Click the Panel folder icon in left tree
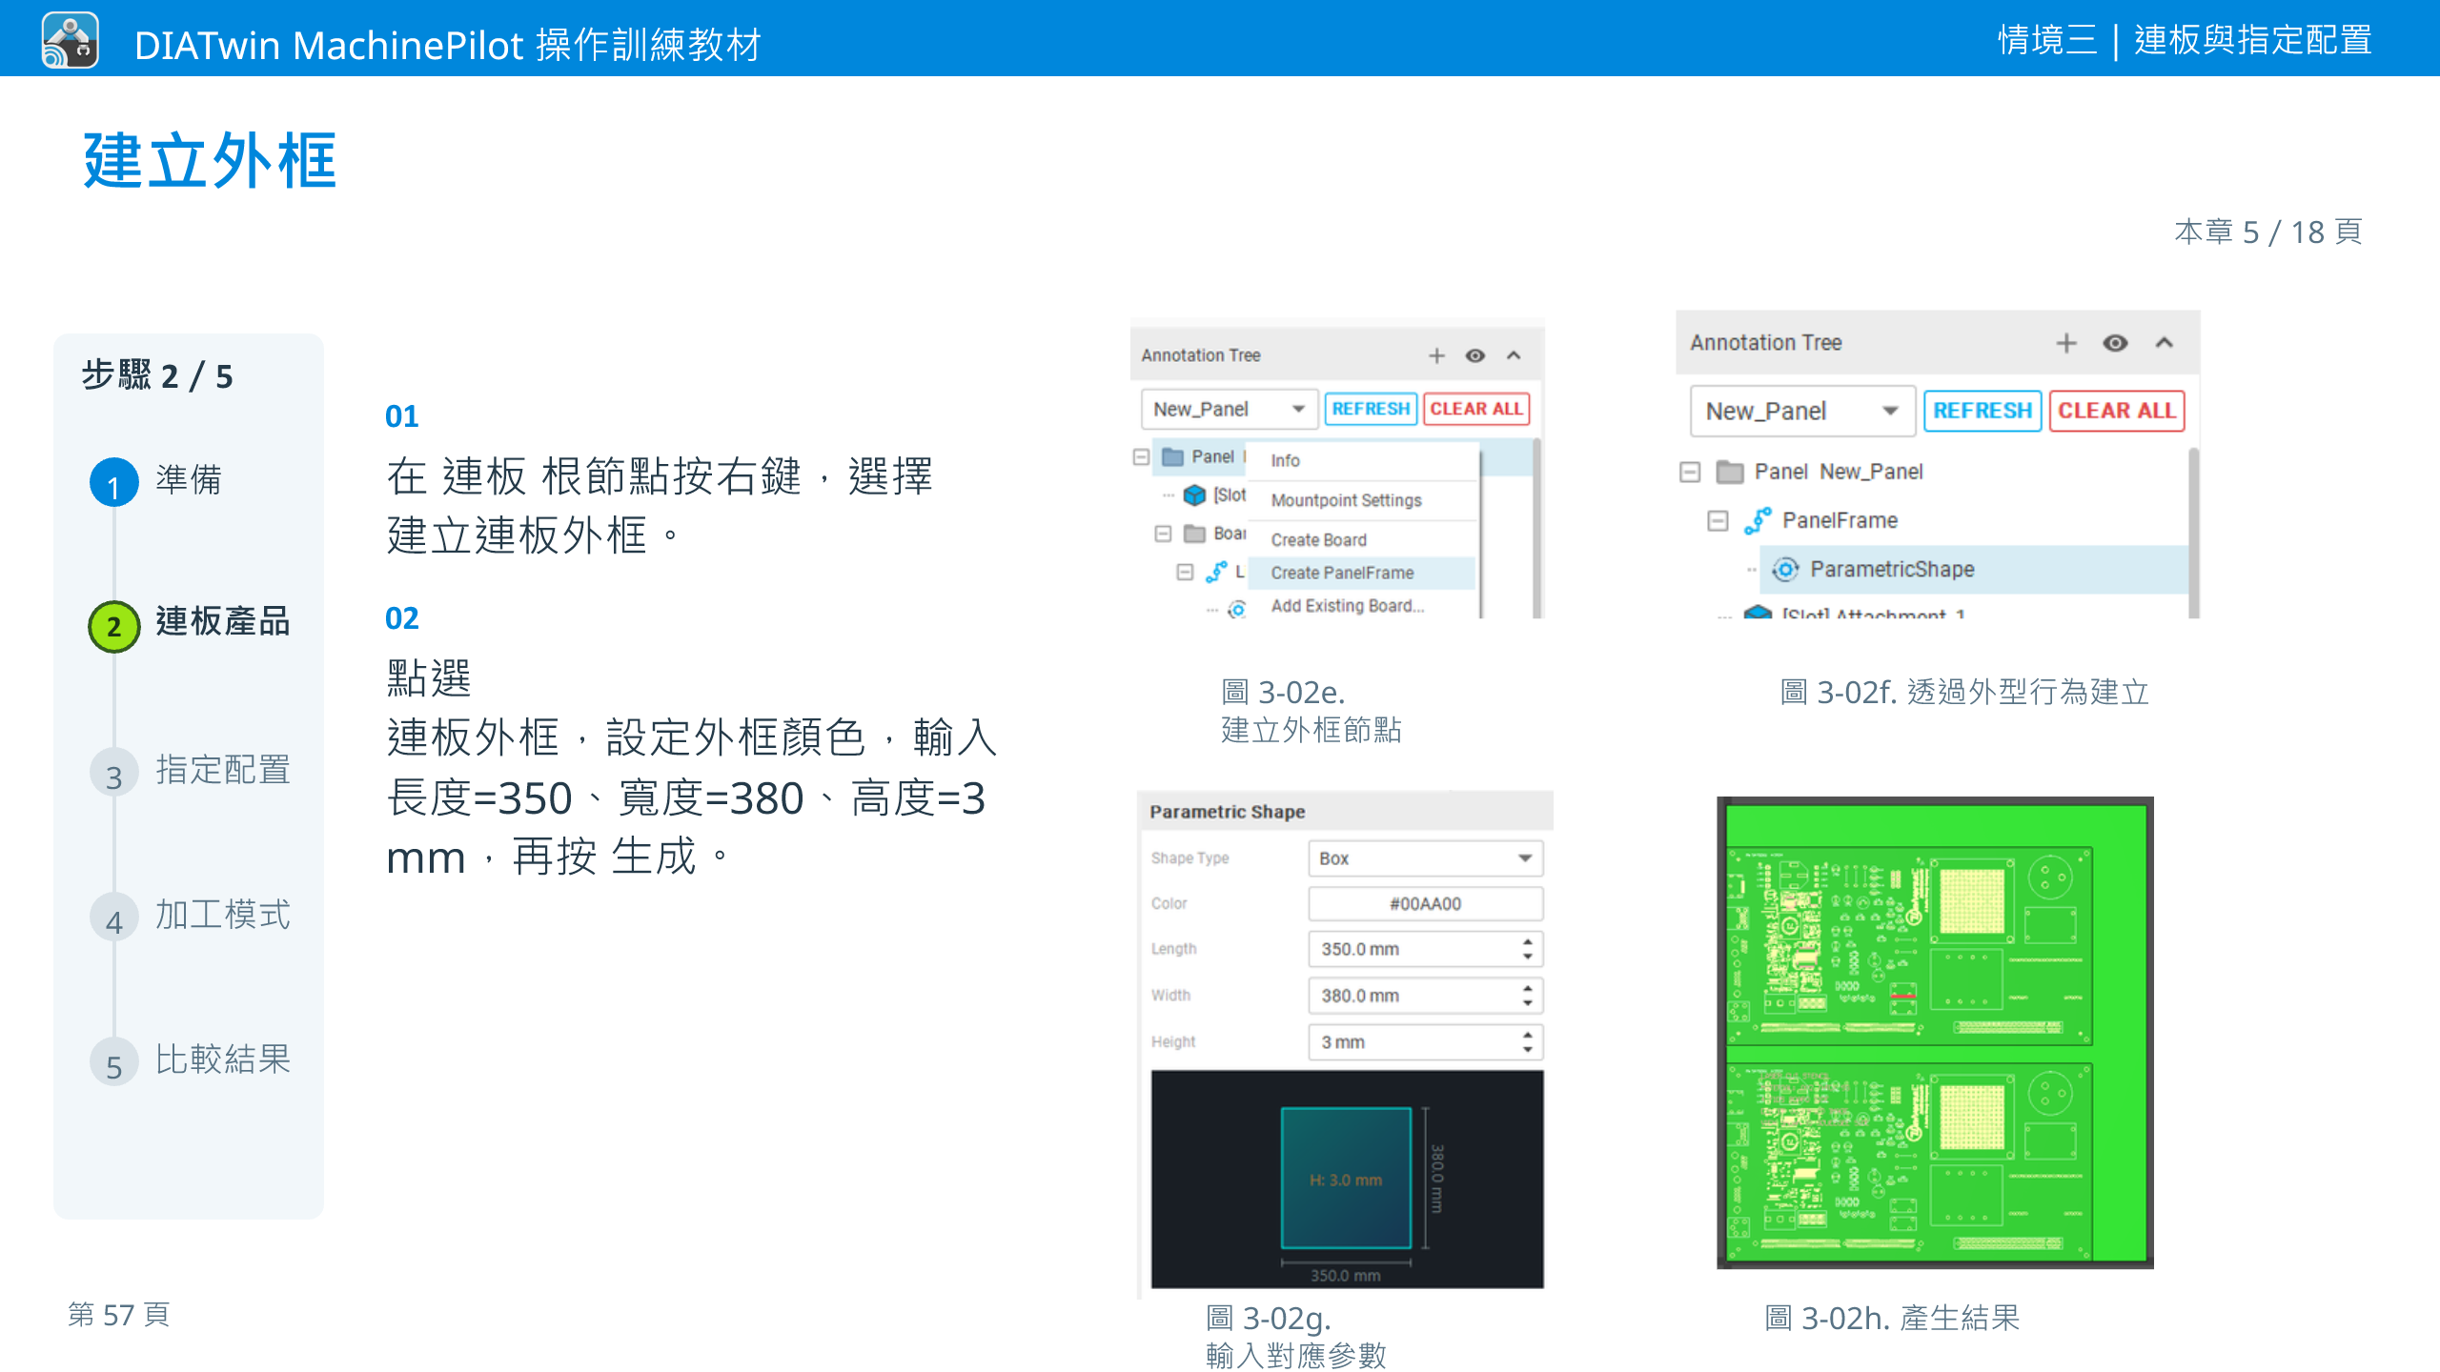 1173,457
